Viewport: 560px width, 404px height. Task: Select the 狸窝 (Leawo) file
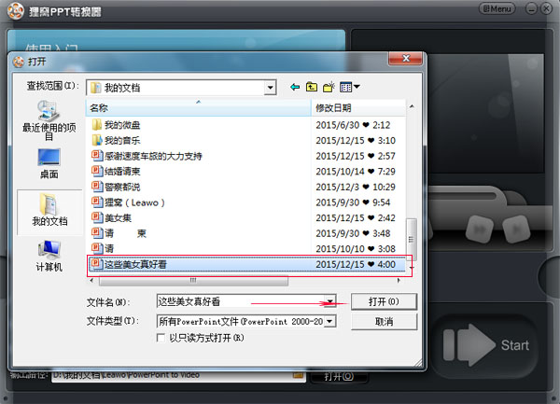pyautogui.click(x=128, y=202)
